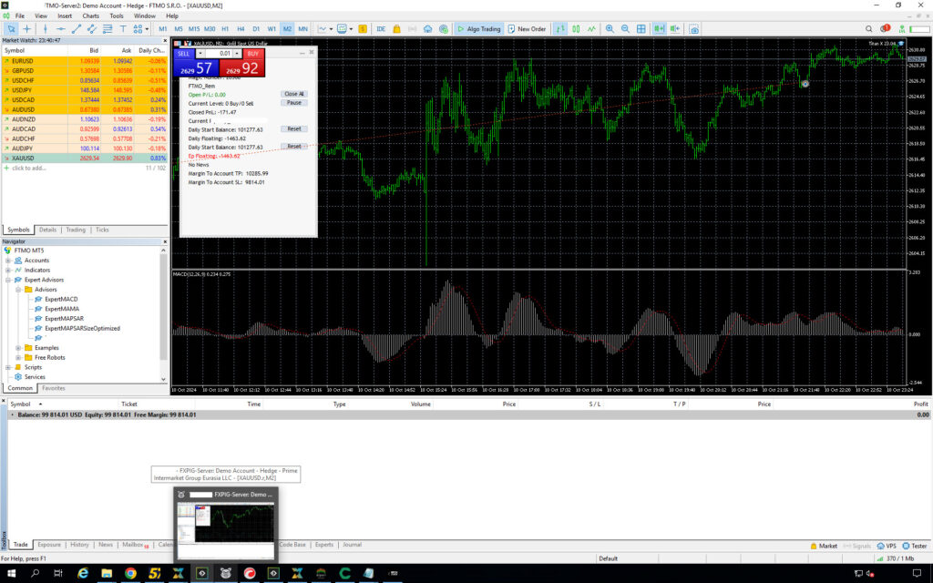Open the Insert menu

65,16
